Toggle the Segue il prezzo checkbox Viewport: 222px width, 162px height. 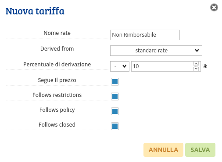(115, 82)
